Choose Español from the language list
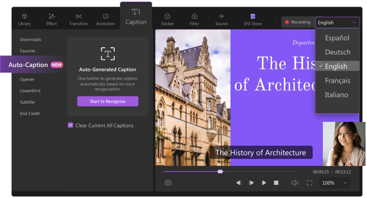The width and height of the screenshot is (367, 198). point(337,38)
